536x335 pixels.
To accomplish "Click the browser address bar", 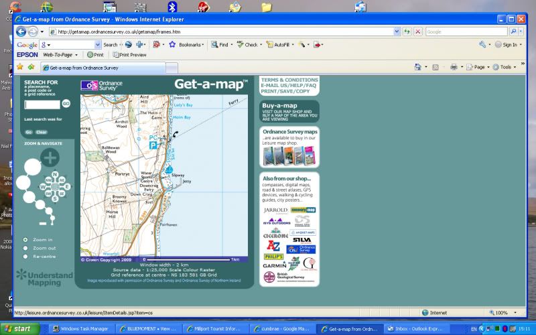I will pos(222,31).
